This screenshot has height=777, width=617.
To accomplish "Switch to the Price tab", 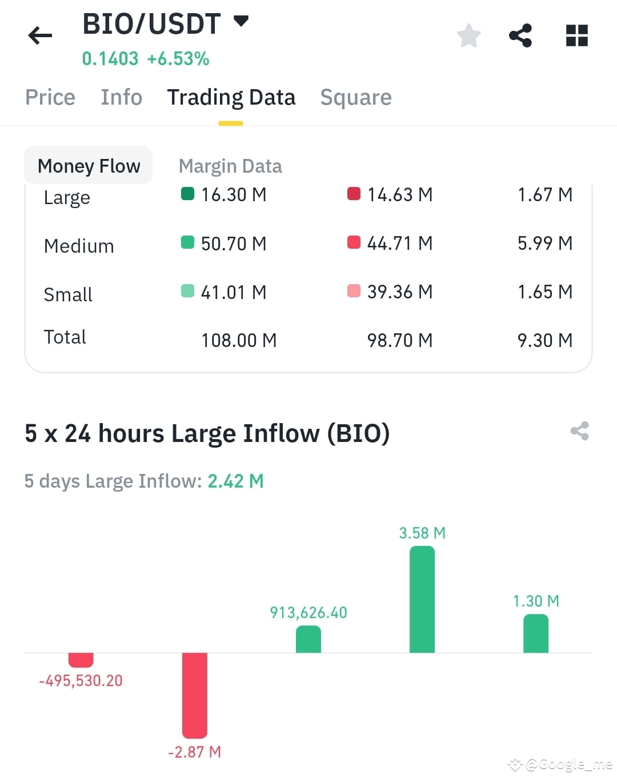I will click(50, 97).
